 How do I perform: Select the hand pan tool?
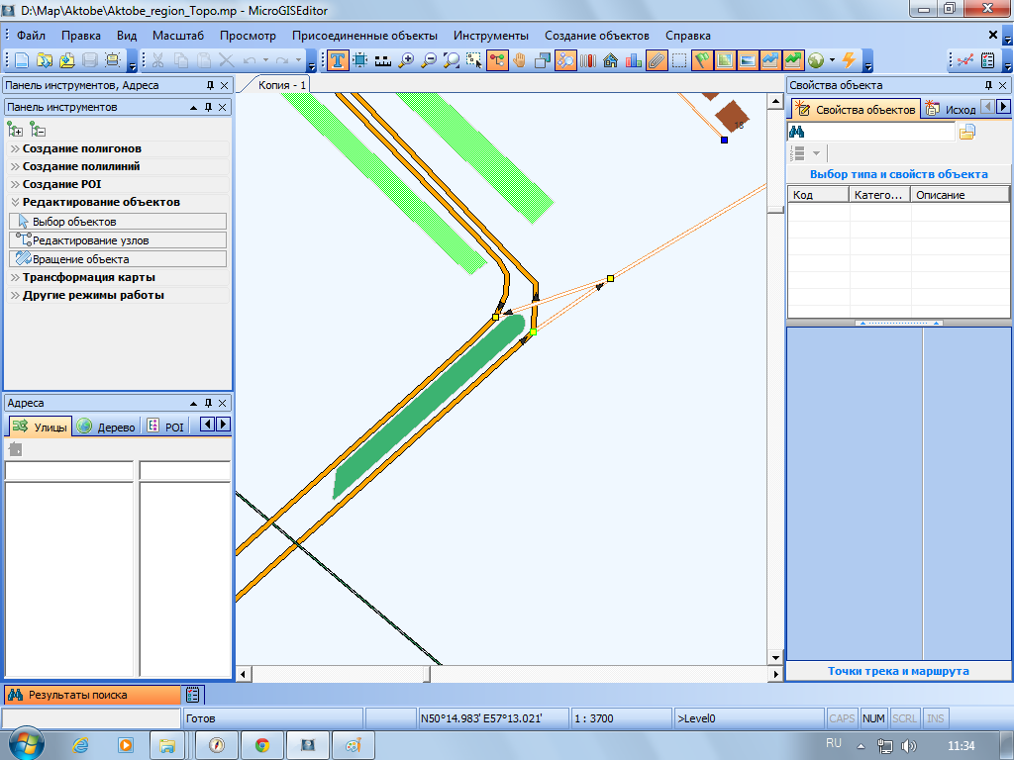[x=520, y=60]
